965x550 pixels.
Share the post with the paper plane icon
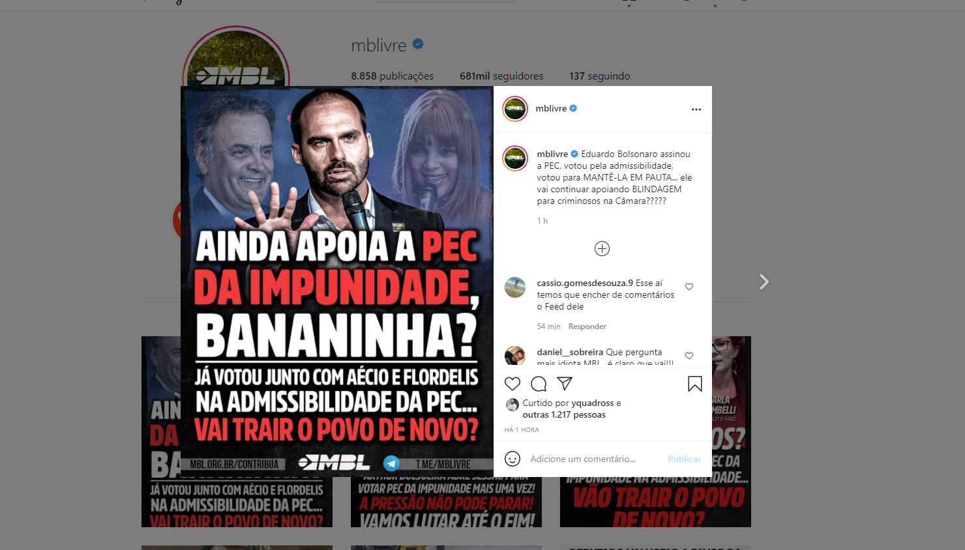coord(565,384)
